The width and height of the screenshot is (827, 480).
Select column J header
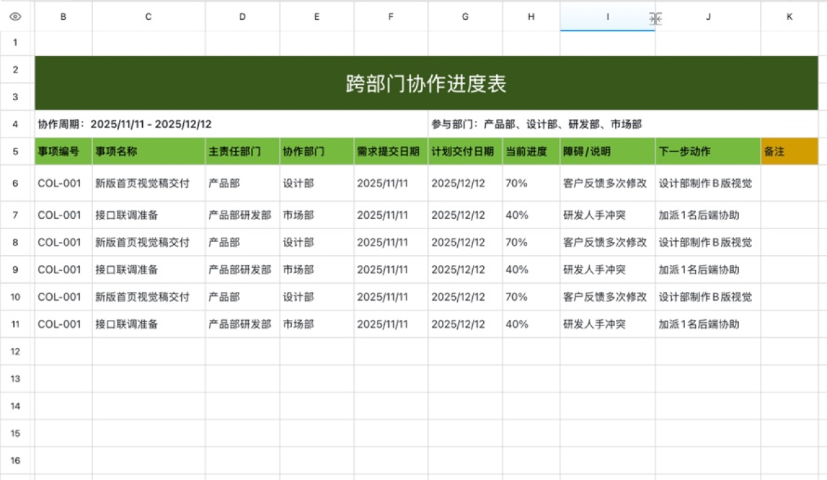pyautogui.click(x=708, y=18)
